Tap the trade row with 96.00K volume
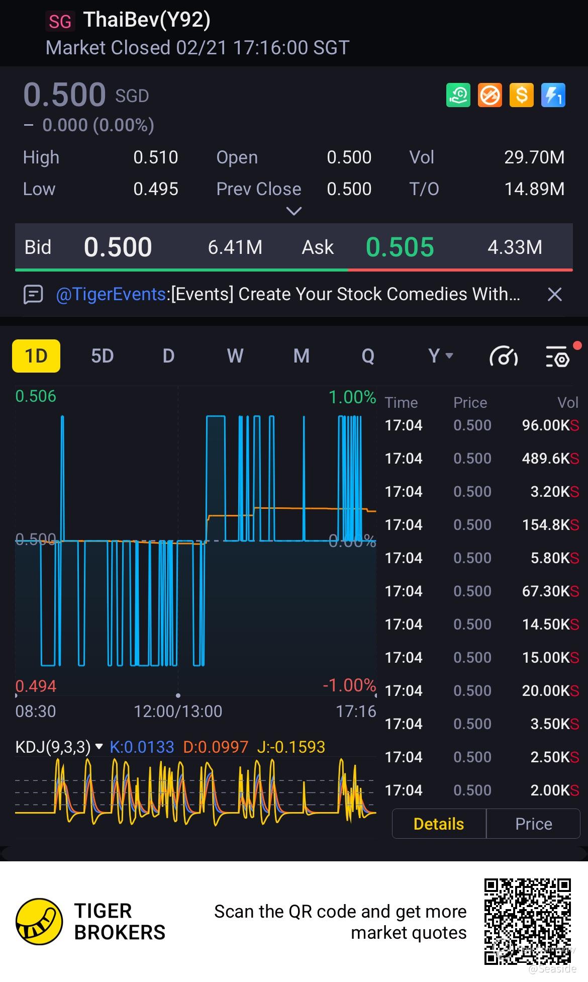The width and height of the screenshot is (588, 982). click(x=482, y=425)
